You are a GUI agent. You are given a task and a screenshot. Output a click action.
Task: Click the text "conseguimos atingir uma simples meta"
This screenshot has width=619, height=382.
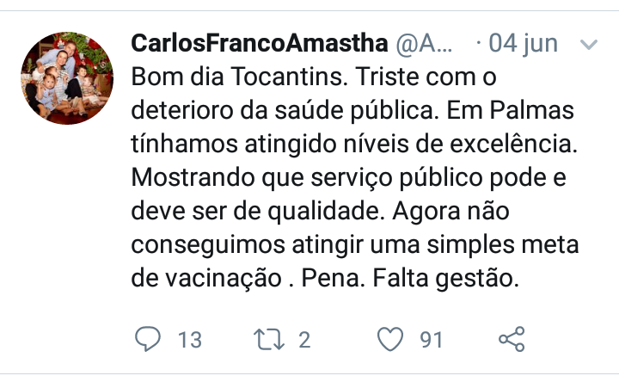[x=355, y=245]
